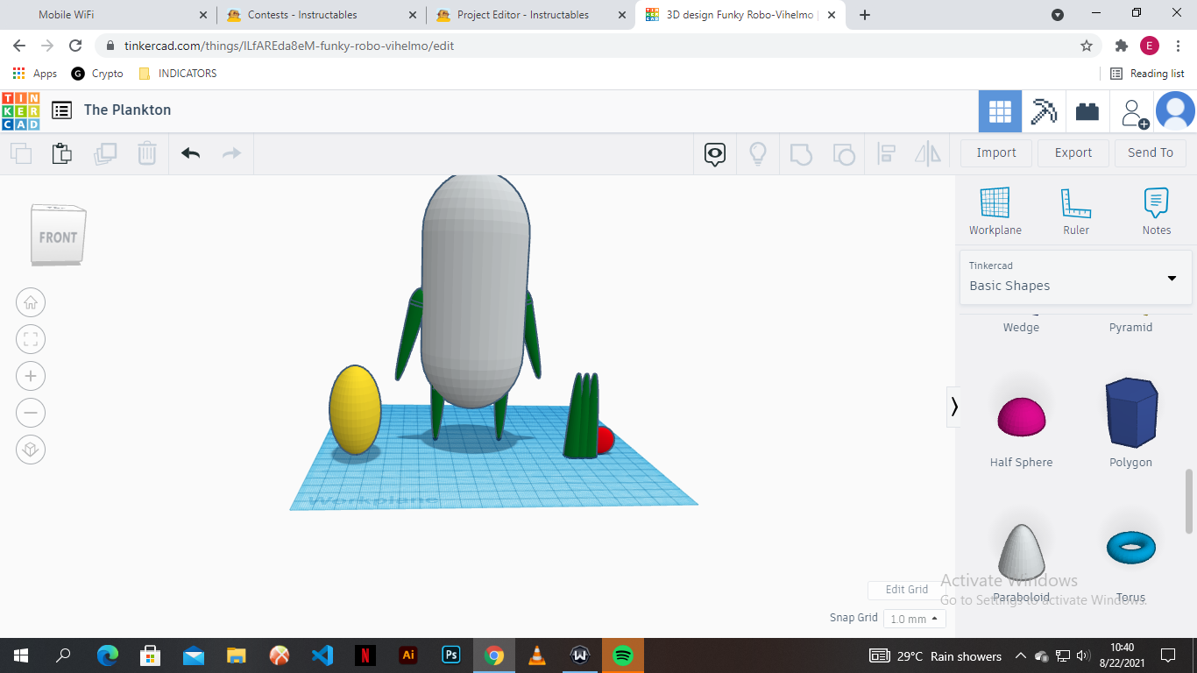The image size is (1197, 673).
Task: Click Fit all in view icon
Action: 31,340
